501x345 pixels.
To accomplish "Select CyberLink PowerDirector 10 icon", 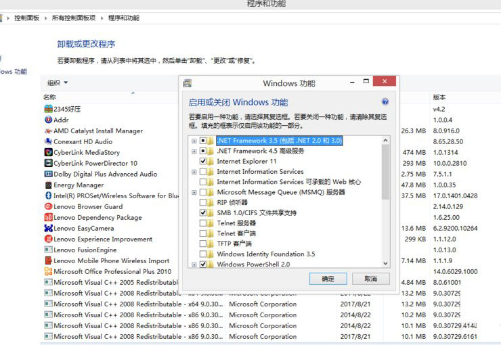I will (x=48, y=163).
